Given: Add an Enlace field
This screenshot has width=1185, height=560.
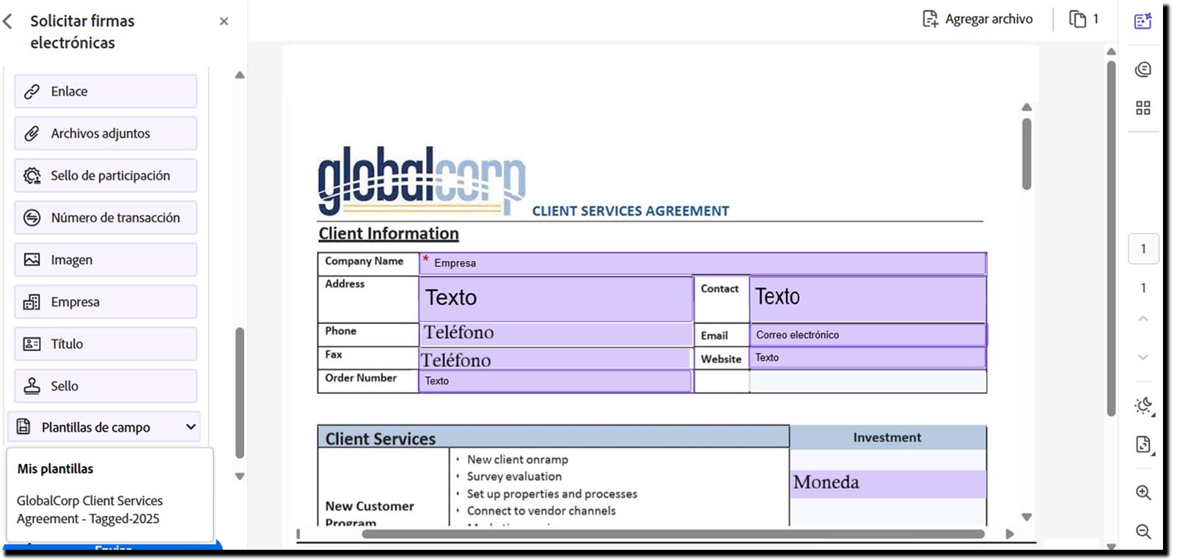Looking at the screenshot, I should (106, 92).
